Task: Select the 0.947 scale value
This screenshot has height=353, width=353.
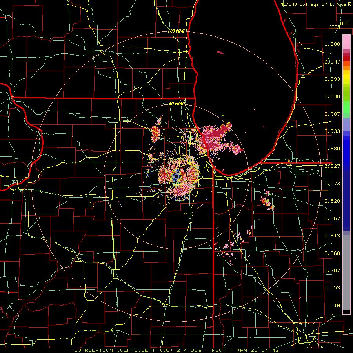Action: 332,62
